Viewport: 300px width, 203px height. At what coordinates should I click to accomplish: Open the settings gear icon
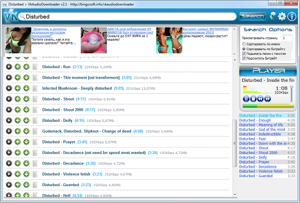[282, 16]
